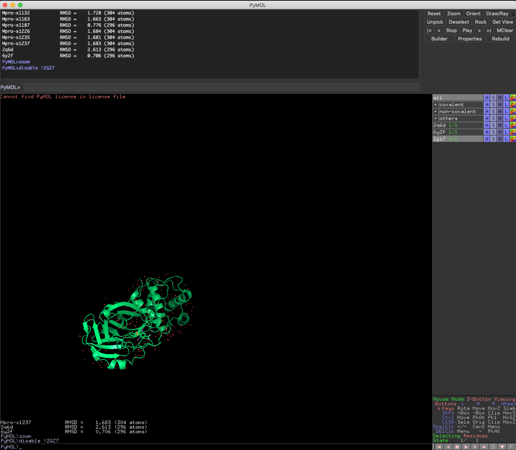516x450 pixels.
Task: Rewind with the |< button
Action: click(429, 30)
